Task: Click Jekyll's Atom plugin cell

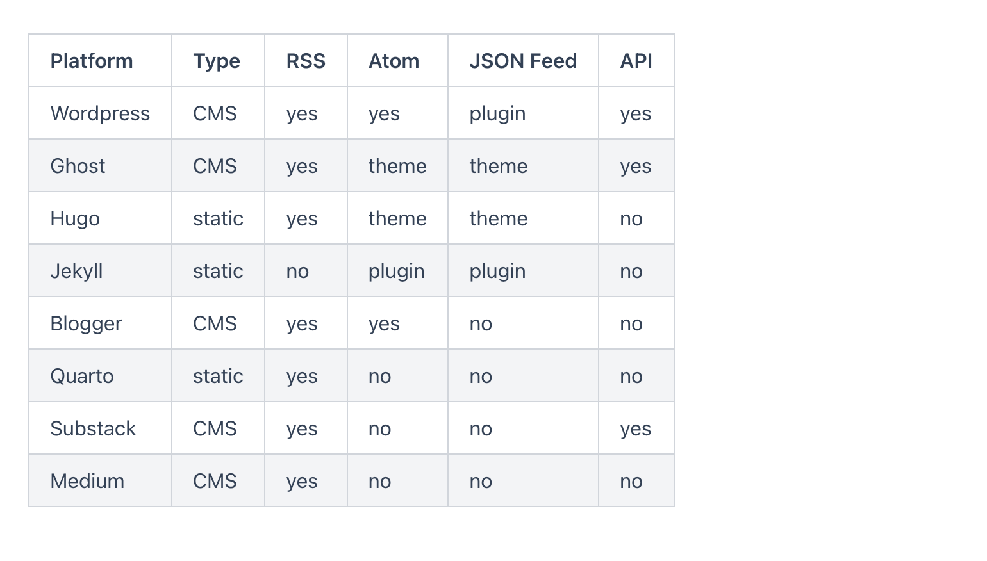Action: click(x=396, y=271)
